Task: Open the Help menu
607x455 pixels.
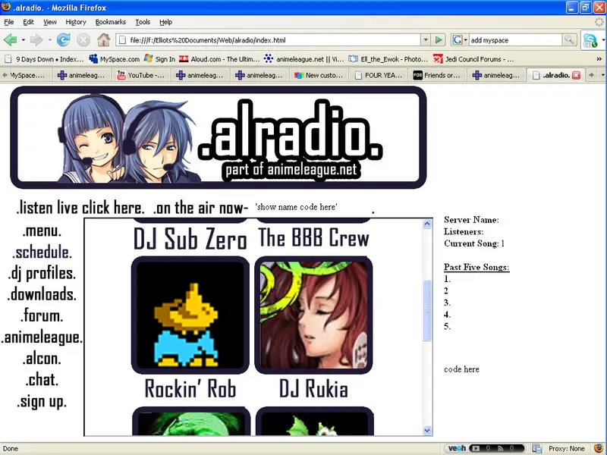Action: [x=165, y=22]
